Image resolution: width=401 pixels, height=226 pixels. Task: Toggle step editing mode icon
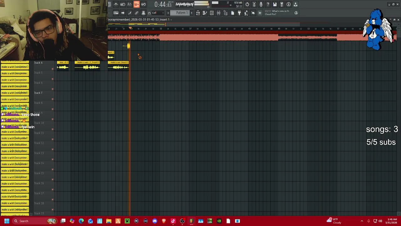(130, 13)
